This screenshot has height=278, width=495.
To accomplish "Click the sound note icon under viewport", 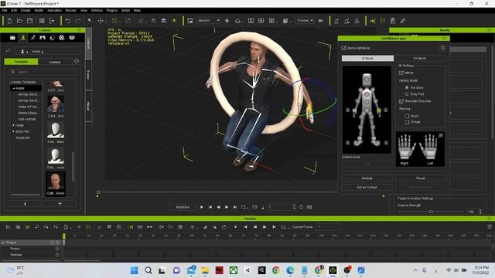I will click(x=263, y=207).
